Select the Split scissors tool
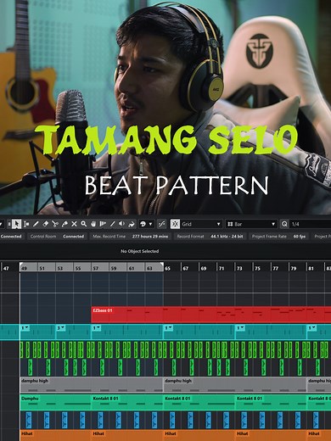Image resolution: width=331 pixels, height=441 pixels. coord(55,224)
